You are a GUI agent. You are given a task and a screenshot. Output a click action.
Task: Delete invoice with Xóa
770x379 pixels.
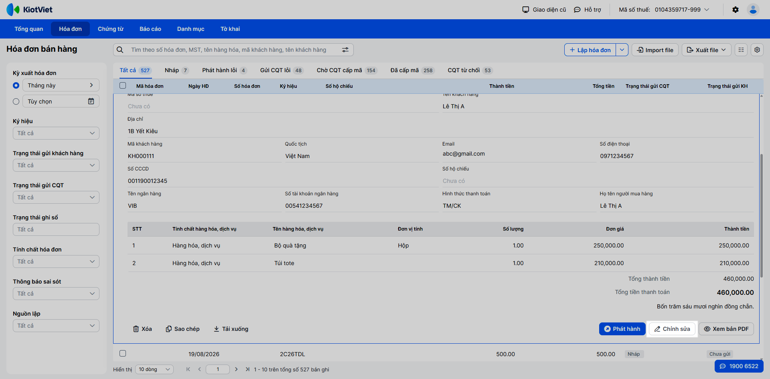(142, 329)
